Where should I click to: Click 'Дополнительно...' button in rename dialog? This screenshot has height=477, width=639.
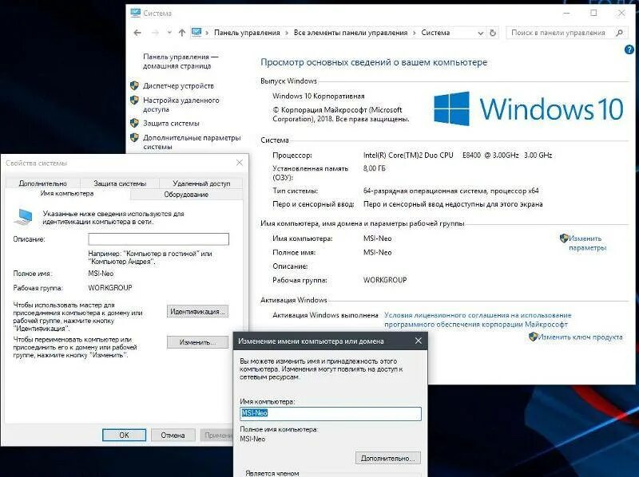coord(388,459)
